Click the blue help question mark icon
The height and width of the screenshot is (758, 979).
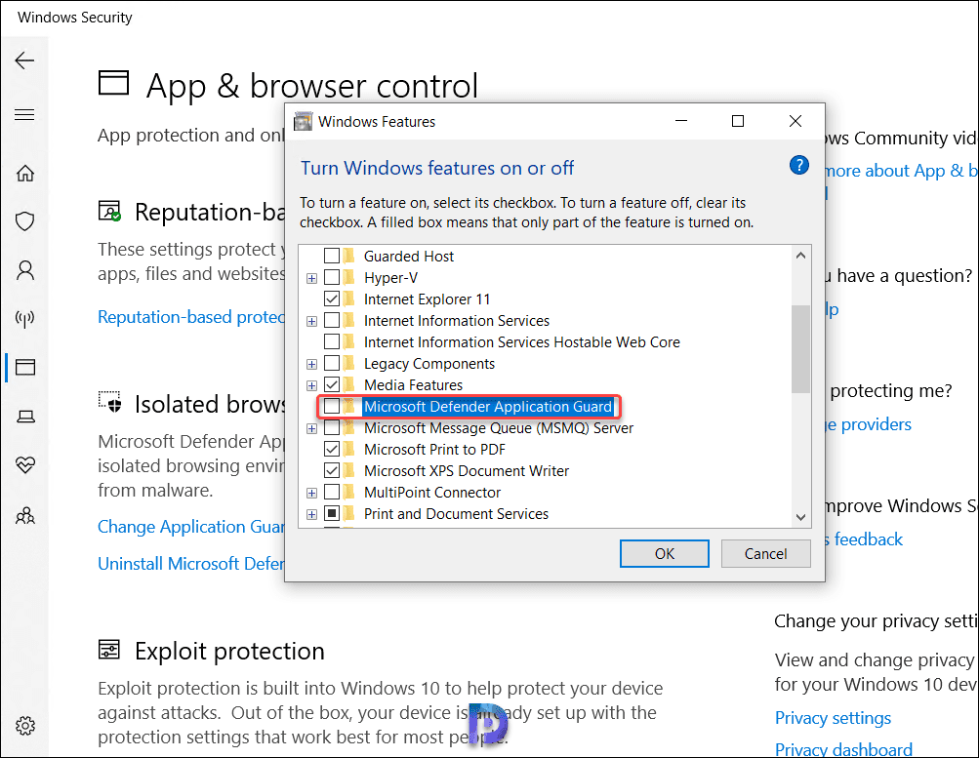click(x=798, y=165)
